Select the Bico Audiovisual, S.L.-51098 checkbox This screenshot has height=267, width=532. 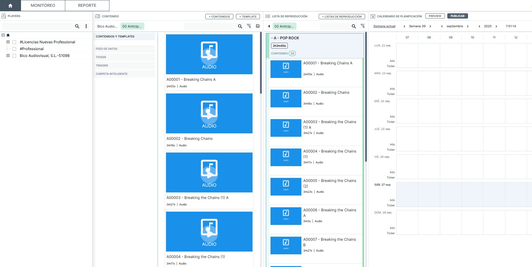pyautogui.click(x=14, y=56)
